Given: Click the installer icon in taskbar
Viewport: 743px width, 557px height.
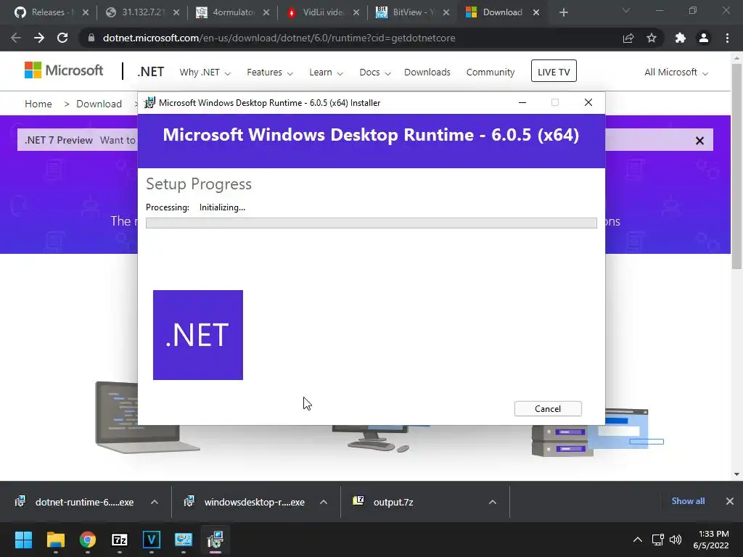Looking at the screenshot, I should (x=215, y=540).
